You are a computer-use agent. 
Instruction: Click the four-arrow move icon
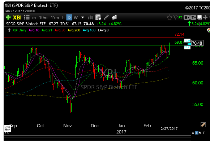coord(205,17)
